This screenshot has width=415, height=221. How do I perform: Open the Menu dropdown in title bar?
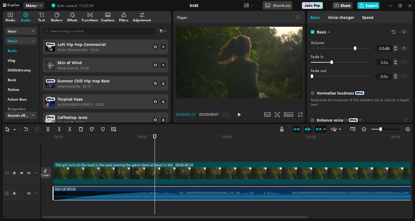34,5
